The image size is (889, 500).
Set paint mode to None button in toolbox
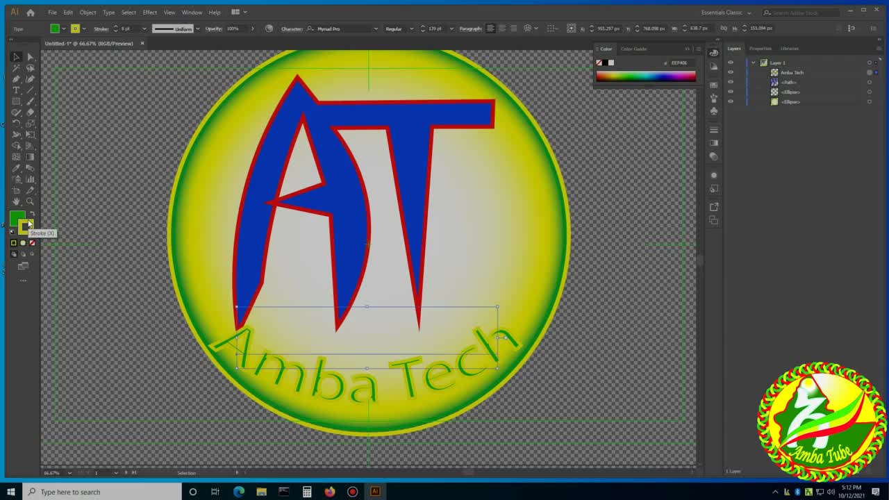32,243
